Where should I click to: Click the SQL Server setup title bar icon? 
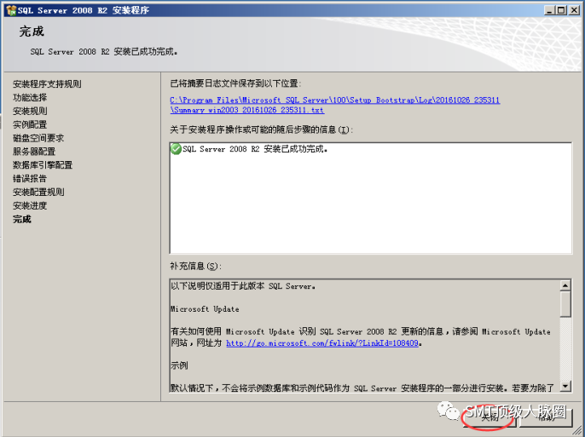(11, 10)
